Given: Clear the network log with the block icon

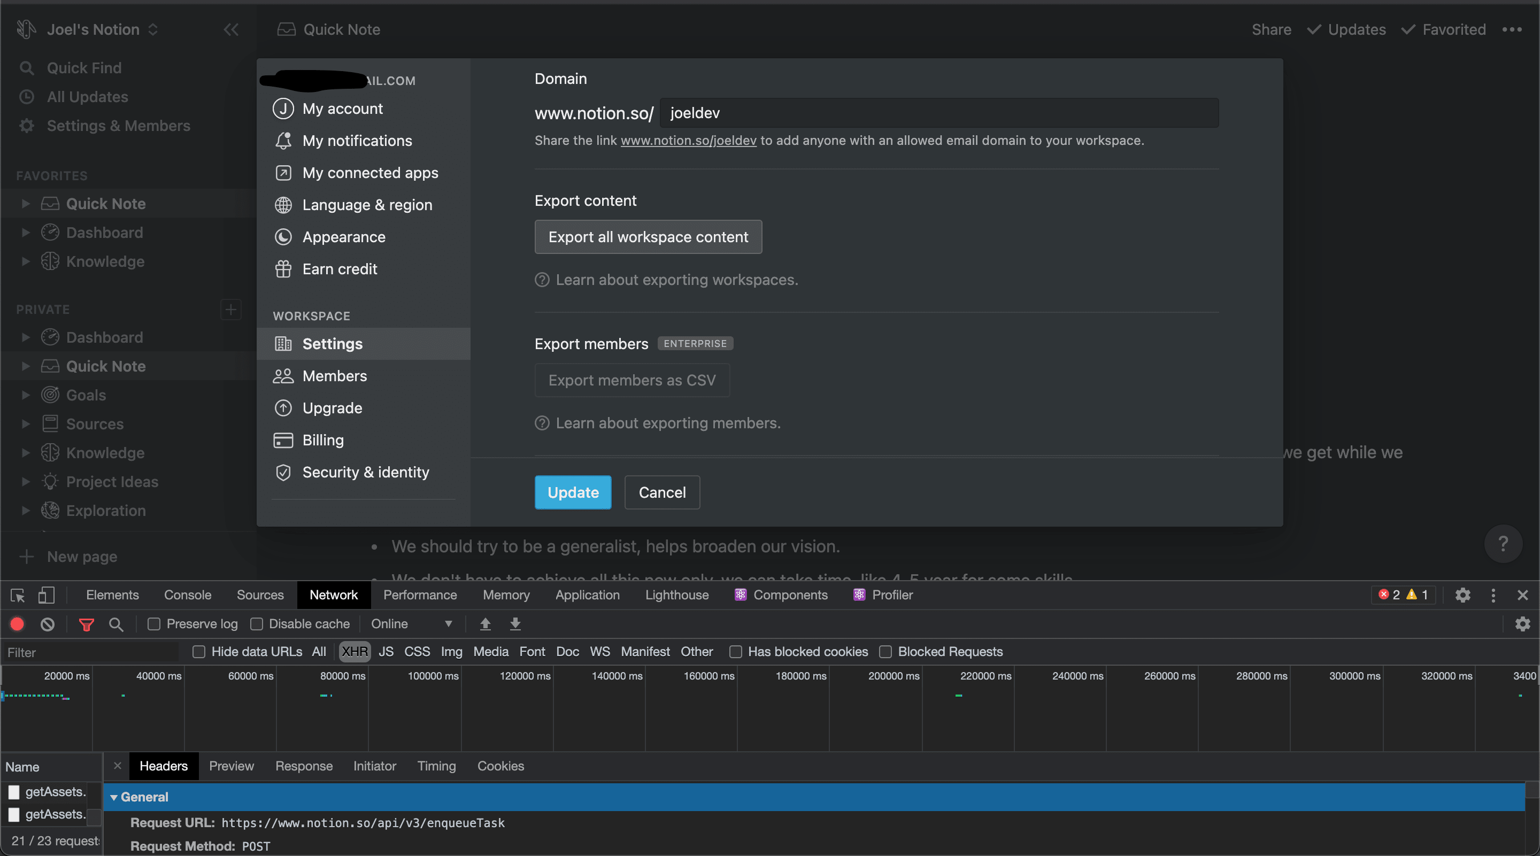Looking at the screenshot, I should click(47, 623).
